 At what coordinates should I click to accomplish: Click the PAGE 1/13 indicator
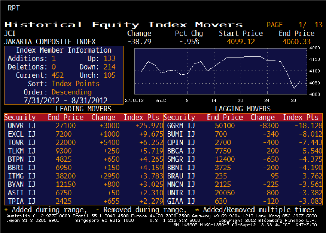tap(294, 25)
